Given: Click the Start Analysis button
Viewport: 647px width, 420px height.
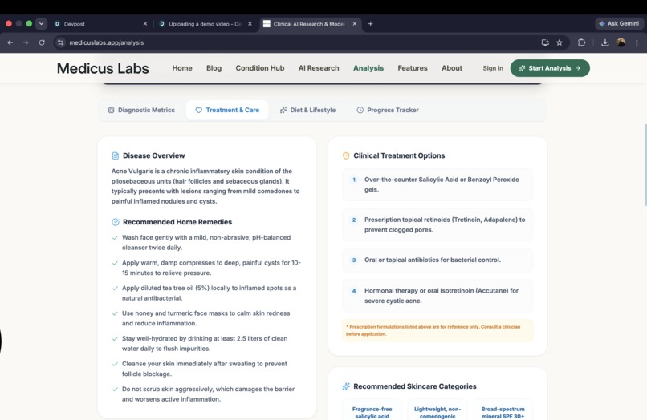Looking at the screenshot, I should [x=550, y=68].
